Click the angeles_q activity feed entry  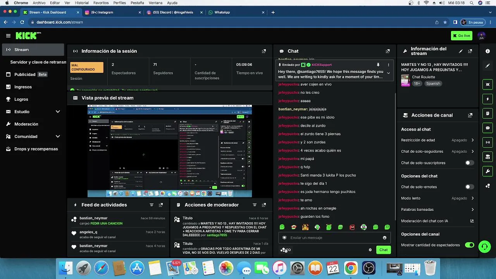click(118, 234)
